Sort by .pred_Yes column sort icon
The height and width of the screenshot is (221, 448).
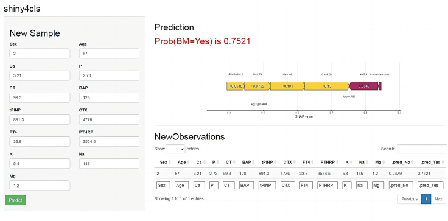[443, 162]
